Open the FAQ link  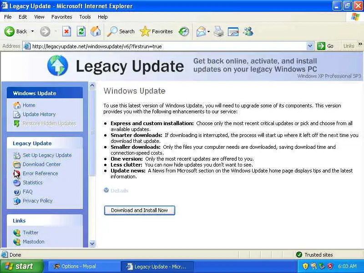click(28, 192)
